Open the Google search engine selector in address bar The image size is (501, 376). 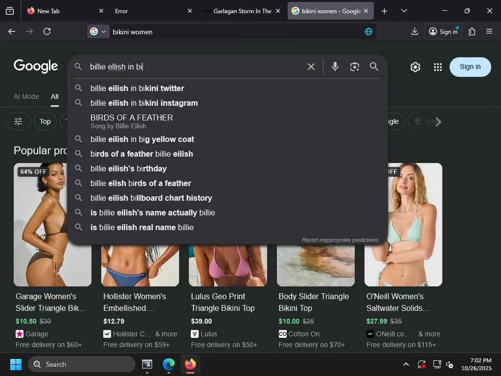tap(98, 32)
